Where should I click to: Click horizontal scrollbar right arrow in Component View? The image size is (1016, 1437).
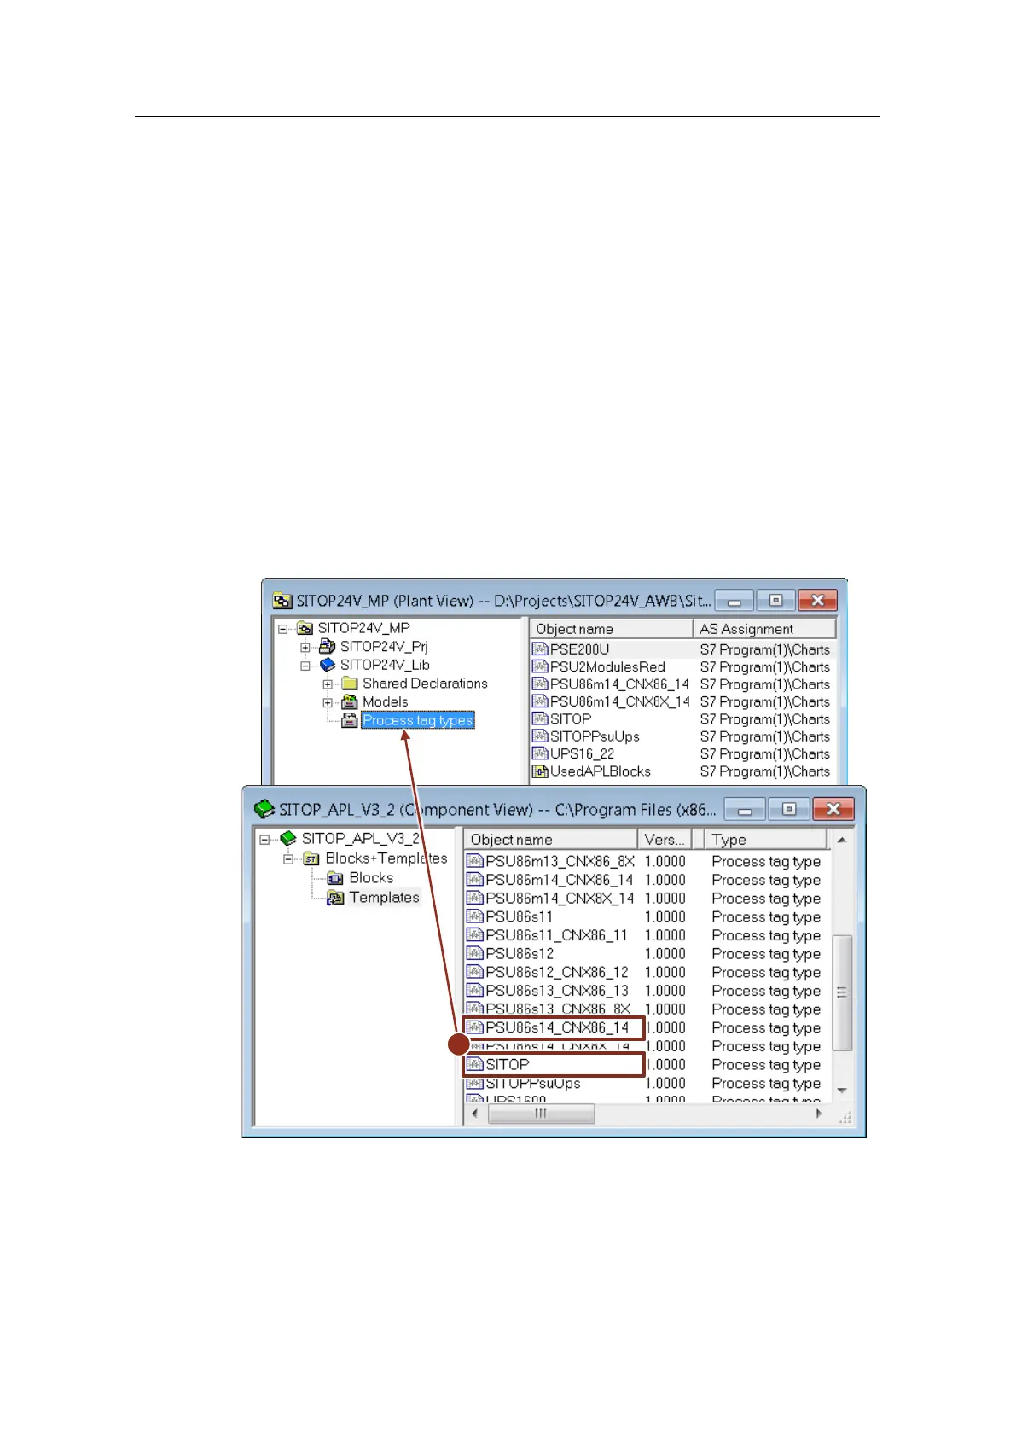click(819, 1114)
